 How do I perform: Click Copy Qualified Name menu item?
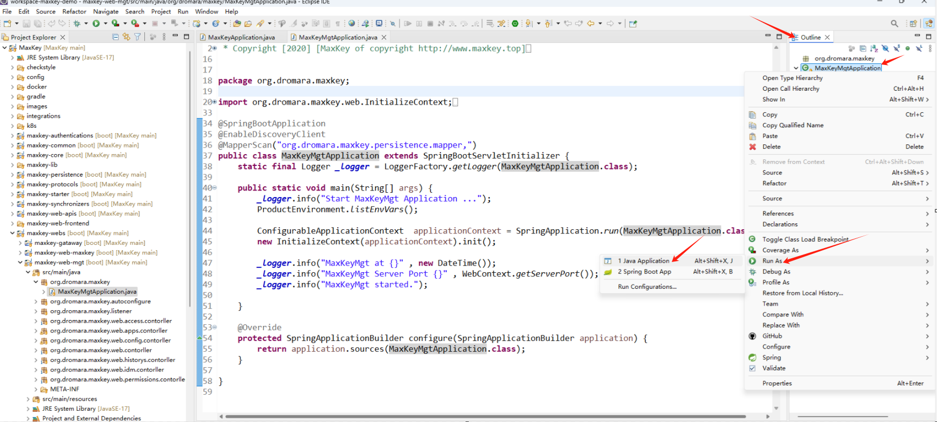coord(839,125)
